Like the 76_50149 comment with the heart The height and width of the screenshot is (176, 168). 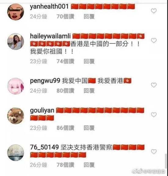coord(154,152)
